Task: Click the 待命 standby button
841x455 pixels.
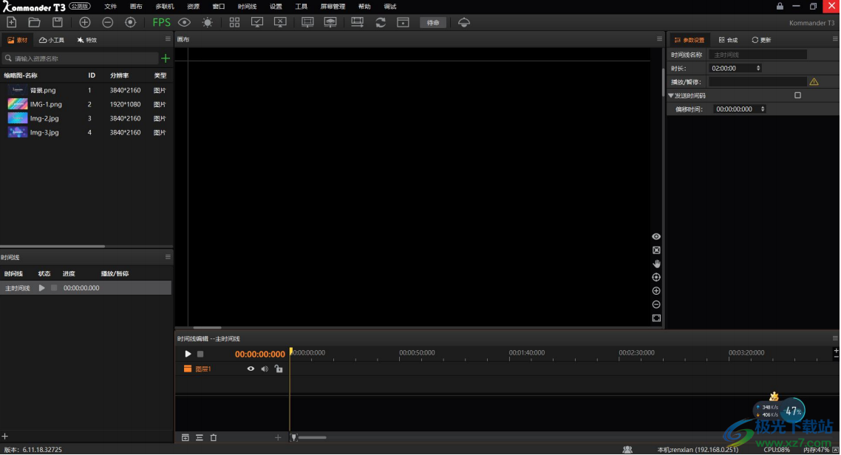Action: point(433,23)
